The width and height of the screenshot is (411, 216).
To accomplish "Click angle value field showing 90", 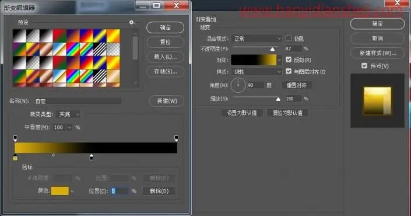I will [x=255, y=85].
